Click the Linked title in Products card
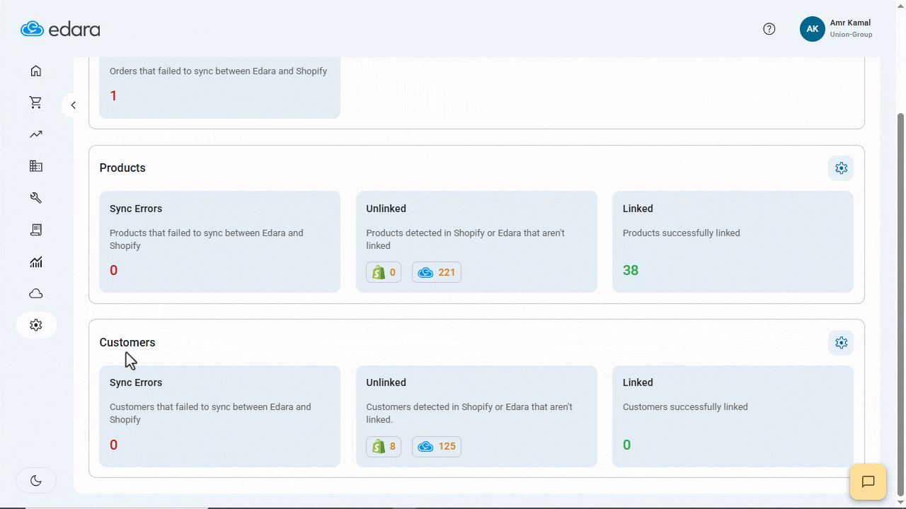 638,209
